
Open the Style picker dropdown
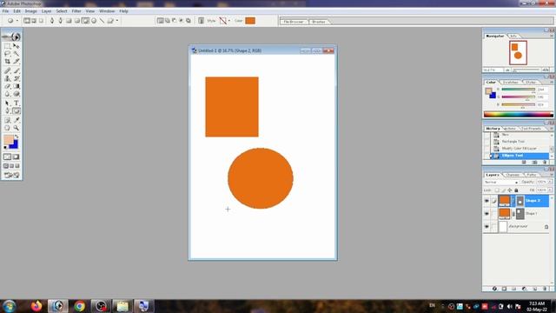coord(228,21)
